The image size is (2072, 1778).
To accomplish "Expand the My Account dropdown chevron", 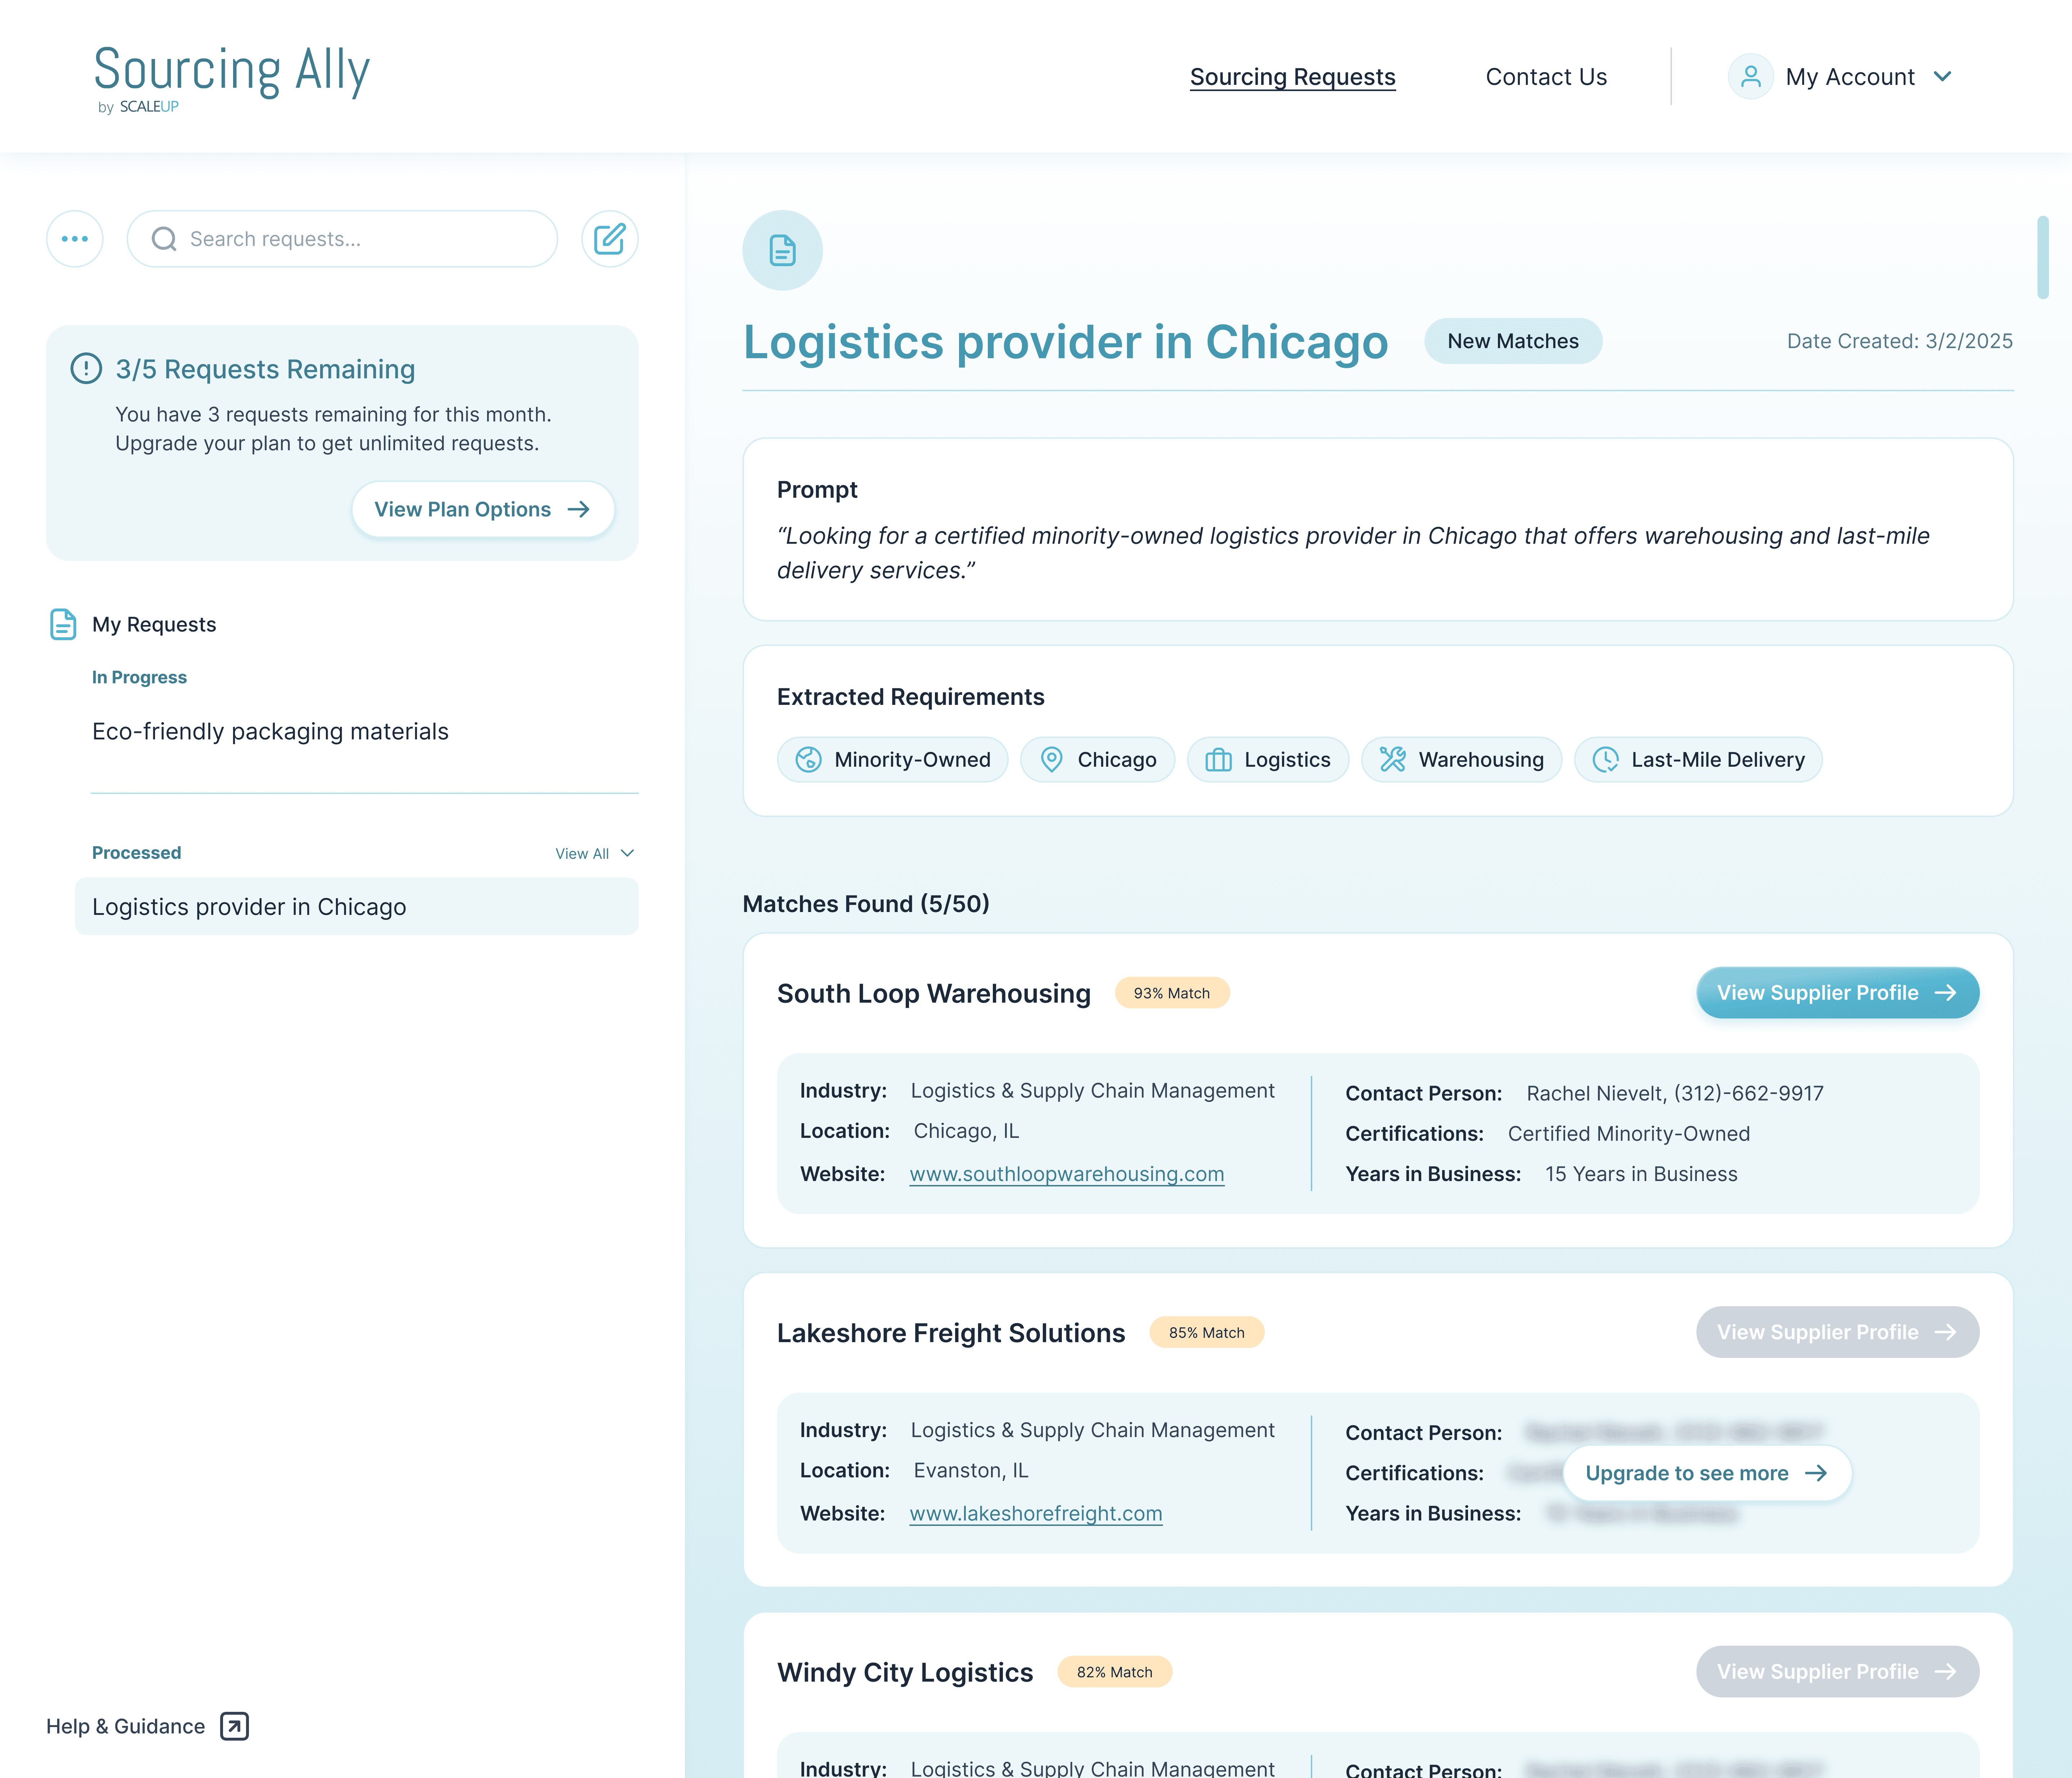I will point(1943,77).
